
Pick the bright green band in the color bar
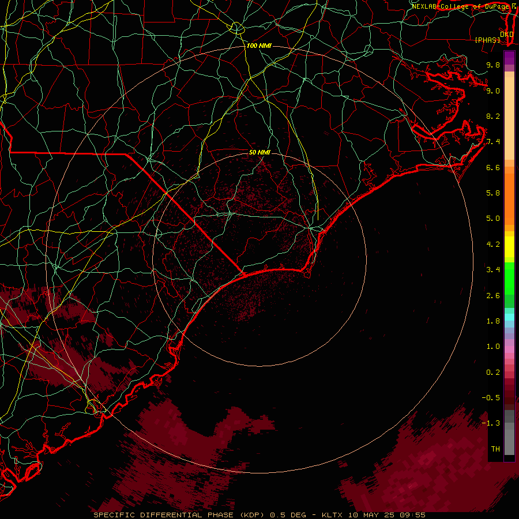pos(509,279)
